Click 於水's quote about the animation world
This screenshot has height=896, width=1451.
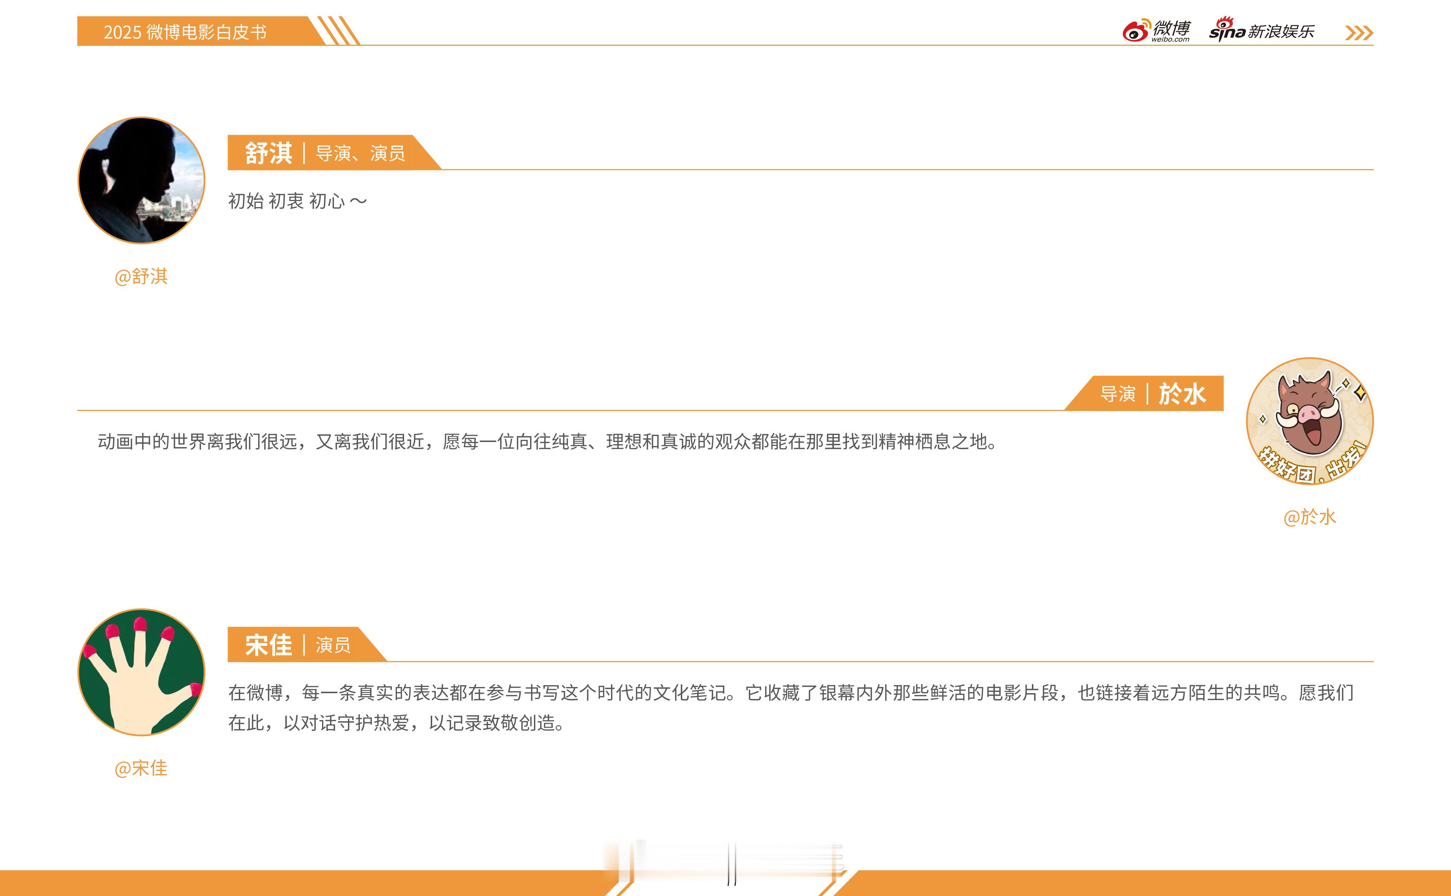[x=548, y=442]
